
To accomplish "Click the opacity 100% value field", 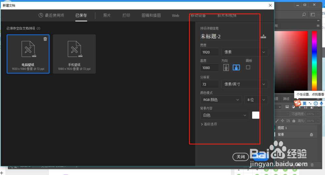I will [x=310, y=114].
